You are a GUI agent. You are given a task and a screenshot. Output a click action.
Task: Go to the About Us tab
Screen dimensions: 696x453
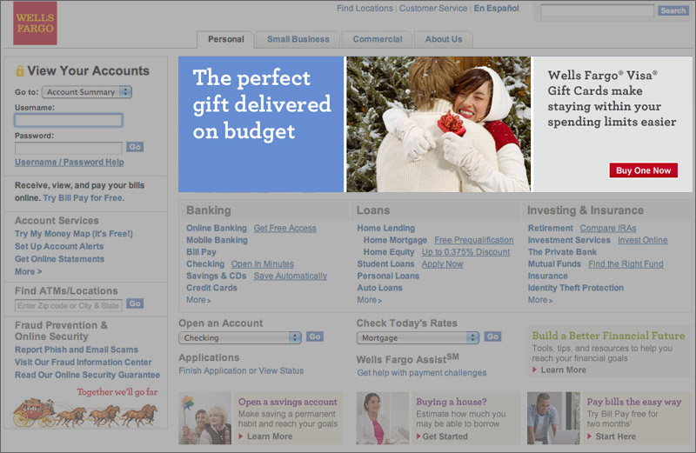(444, 39)
